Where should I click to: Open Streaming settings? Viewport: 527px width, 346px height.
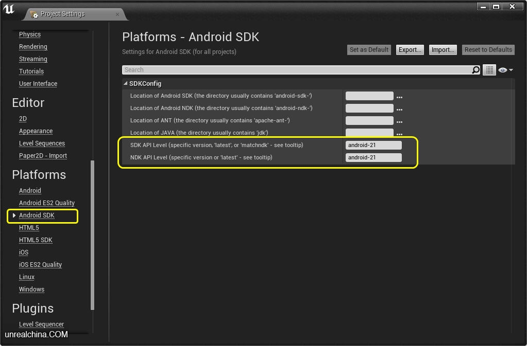(33, 59)
